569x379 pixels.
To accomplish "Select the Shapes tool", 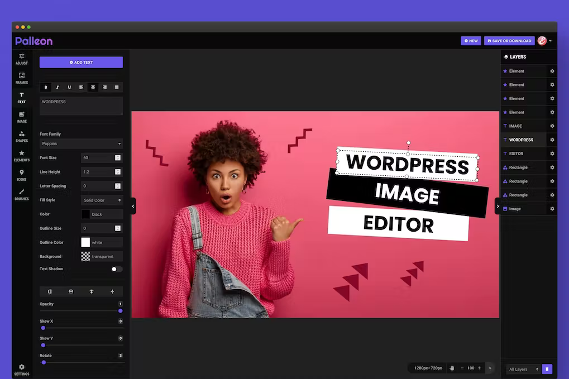I will point(22,136).
